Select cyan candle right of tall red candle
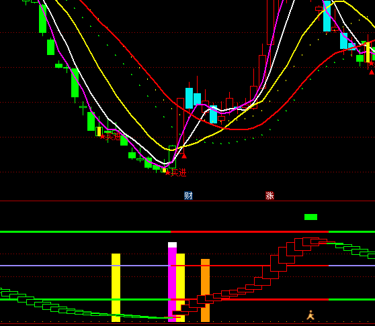 (189, 98)
